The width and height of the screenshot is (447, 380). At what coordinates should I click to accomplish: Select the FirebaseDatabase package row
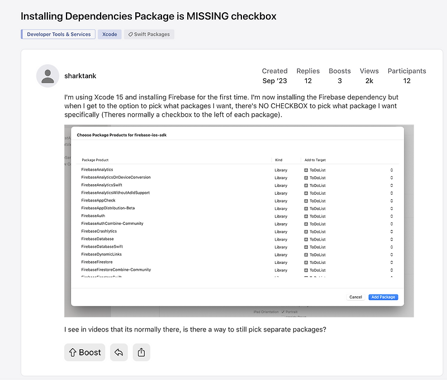click(x=97, y=239)
